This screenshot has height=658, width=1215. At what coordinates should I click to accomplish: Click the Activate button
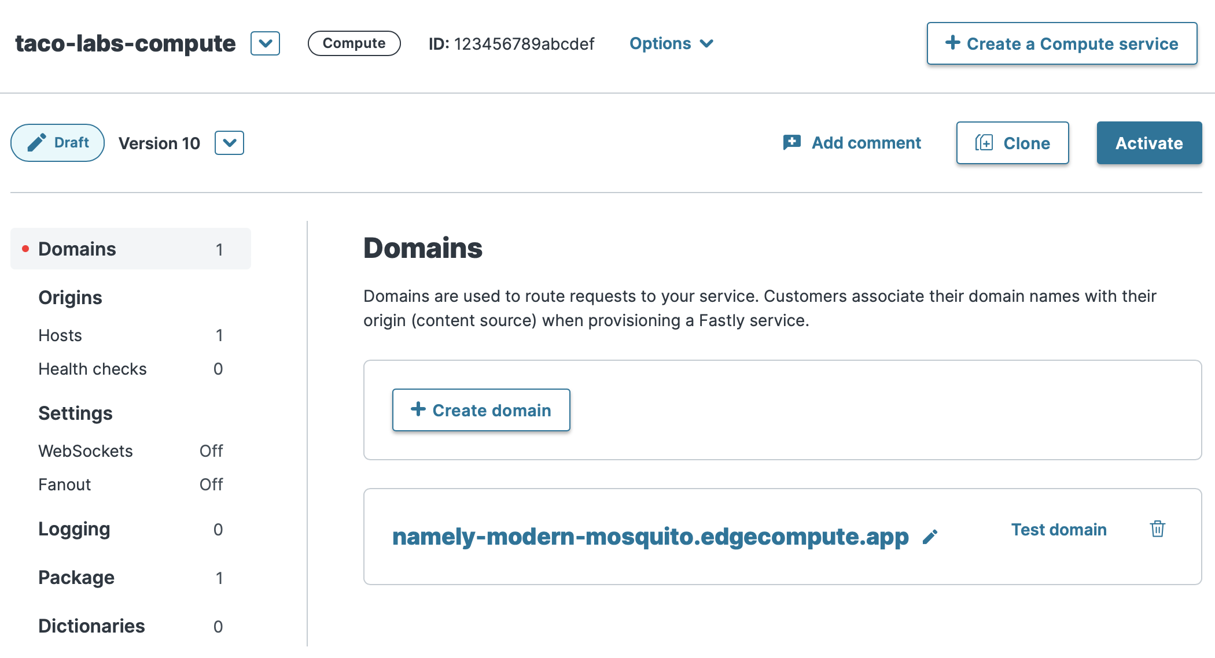tap(1148, 143)
